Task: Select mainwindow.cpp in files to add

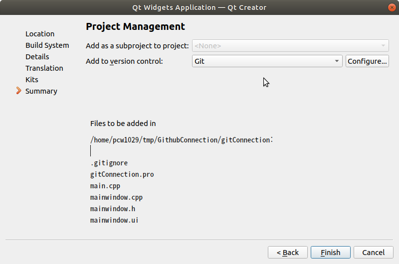Action: [116, 197]
